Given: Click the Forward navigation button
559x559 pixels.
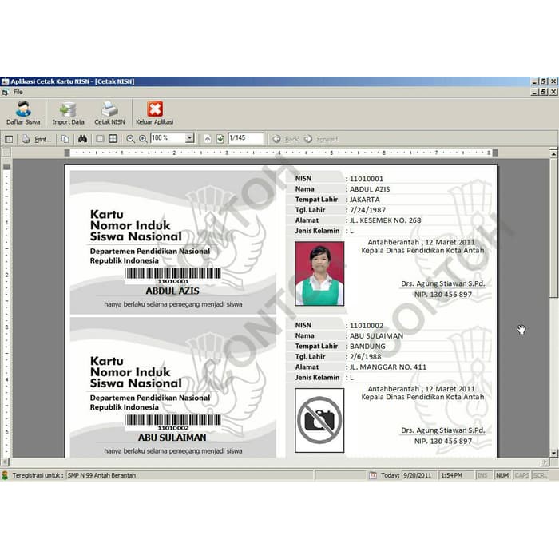Looking at the screenshot, I should 321,139.
